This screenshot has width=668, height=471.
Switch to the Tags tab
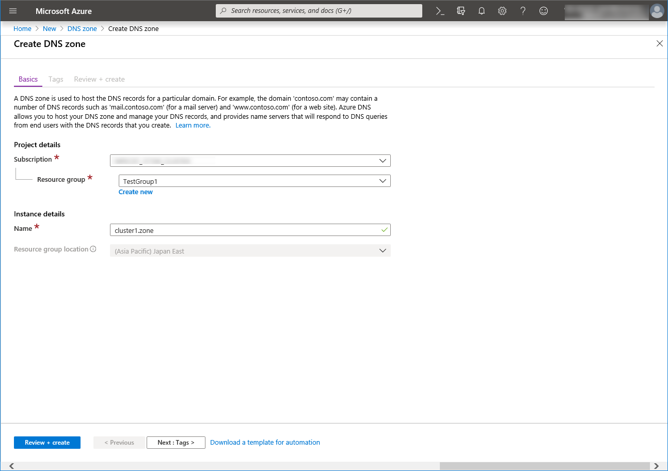55,79
